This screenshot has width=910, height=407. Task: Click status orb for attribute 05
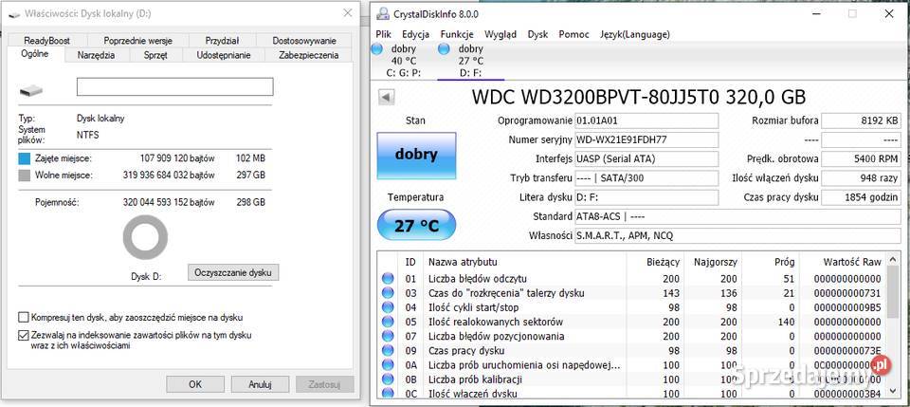click(388, 323)
